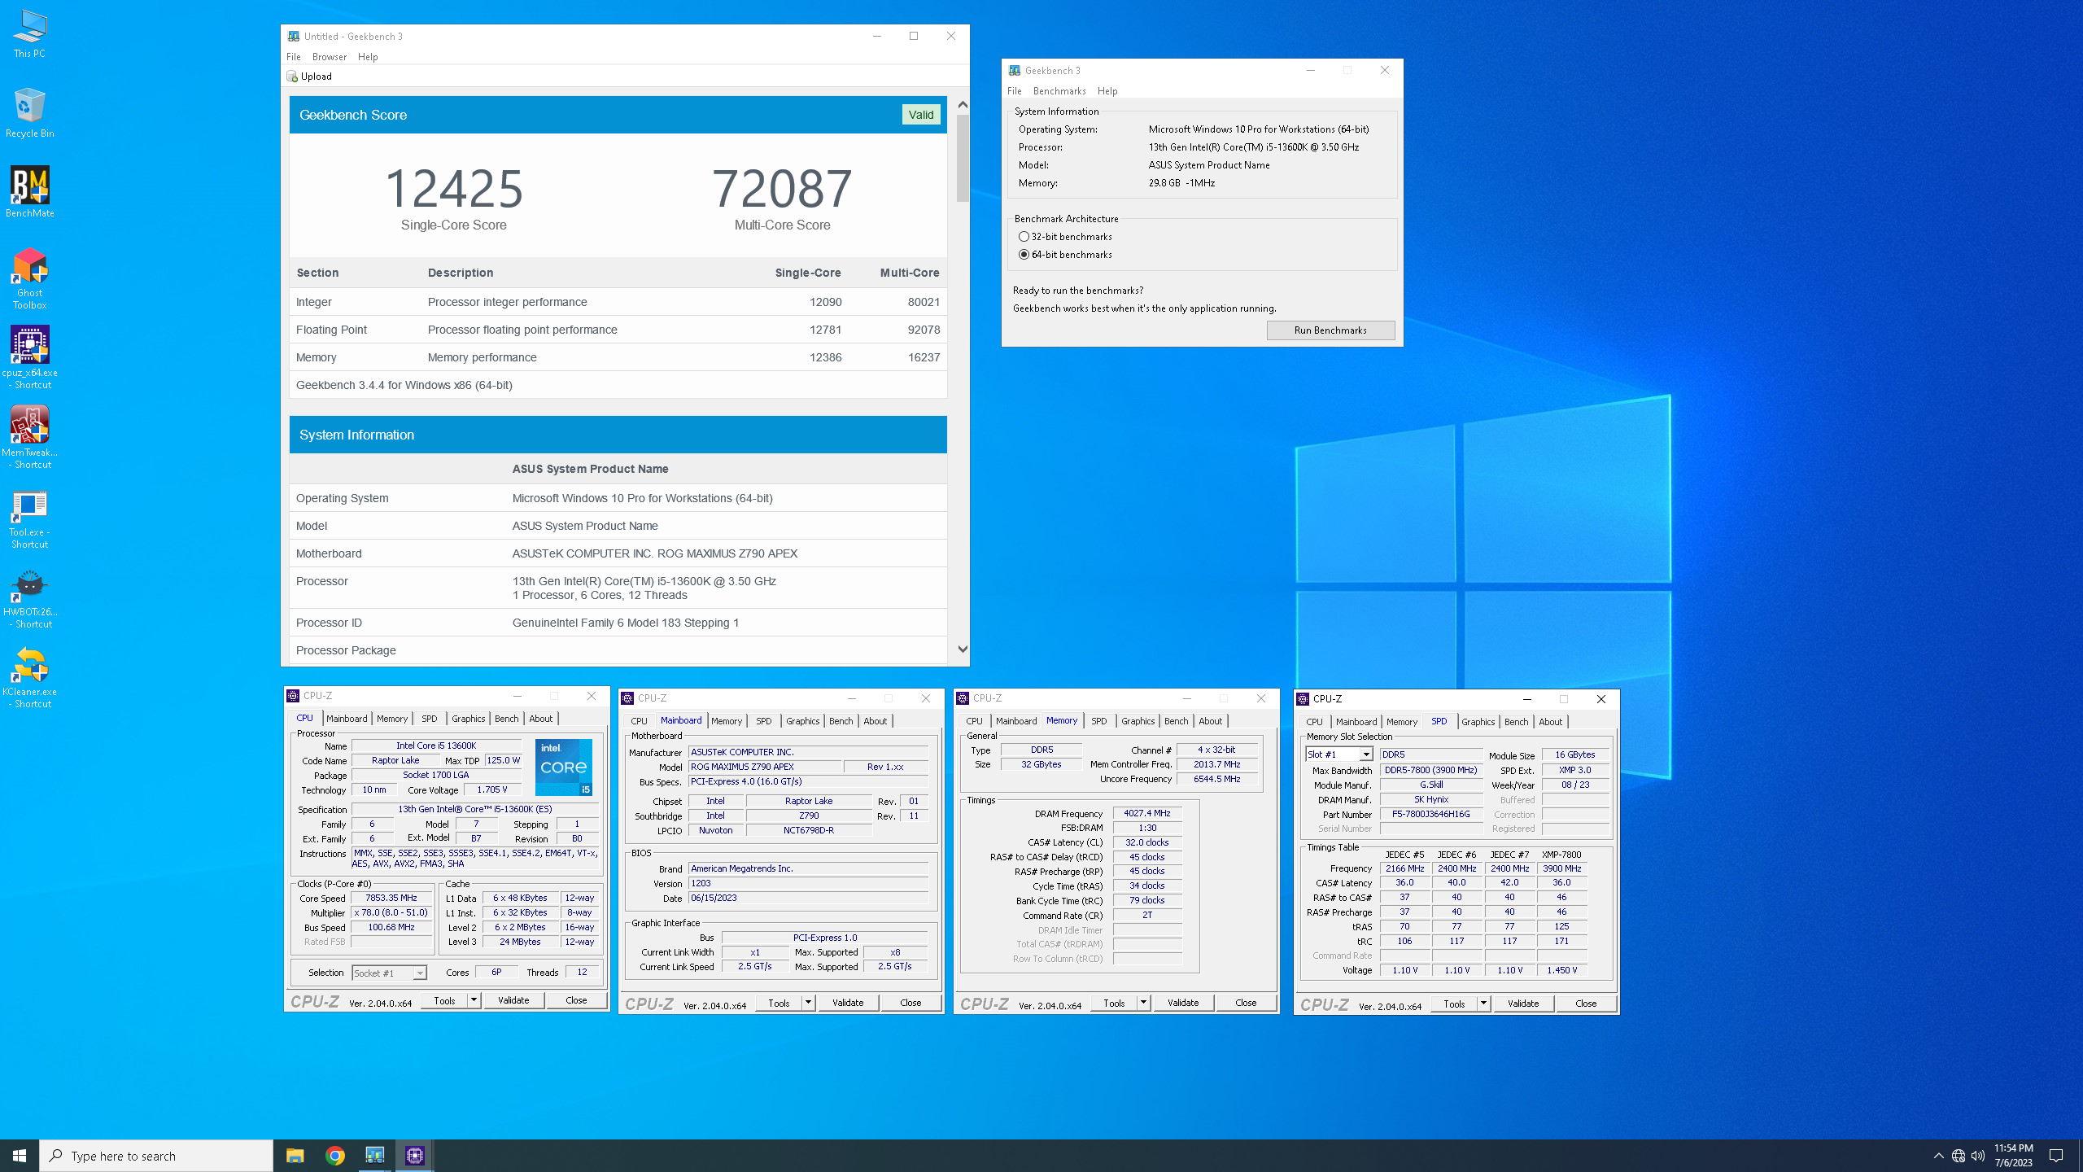This screenshot has height=1172, width=2083.
Task: Click Close button in SPD CPU-Z window
Action: coord(1586,1004)
